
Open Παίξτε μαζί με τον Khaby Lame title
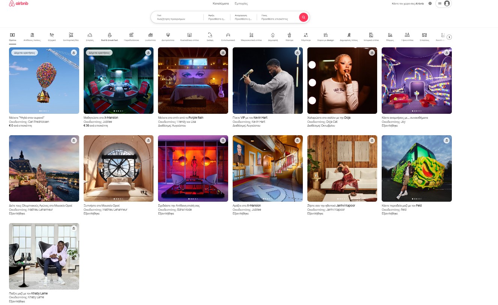point(28,293)
